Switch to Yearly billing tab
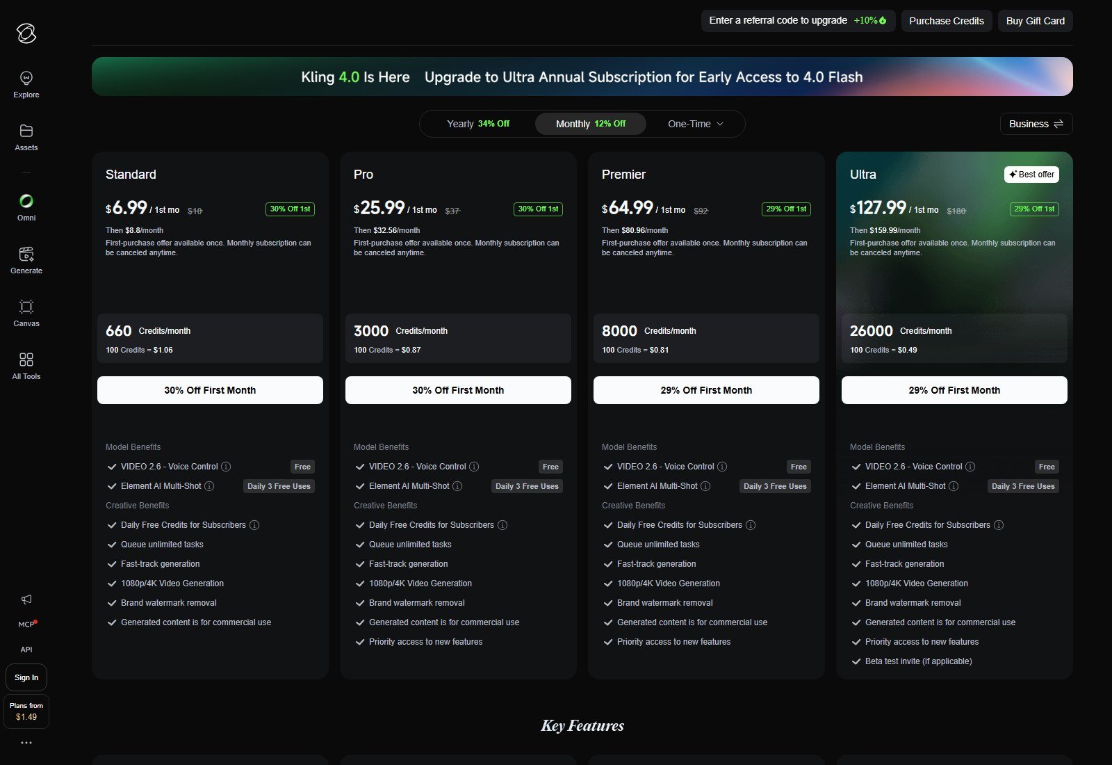 click(478, 124)
